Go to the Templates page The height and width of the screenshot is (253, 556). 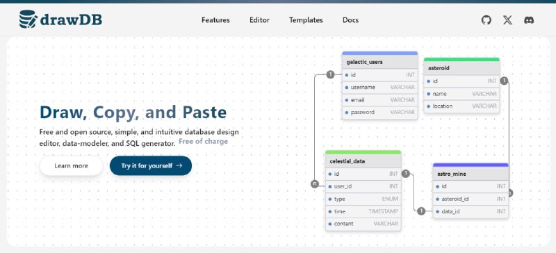coord(306,20)
